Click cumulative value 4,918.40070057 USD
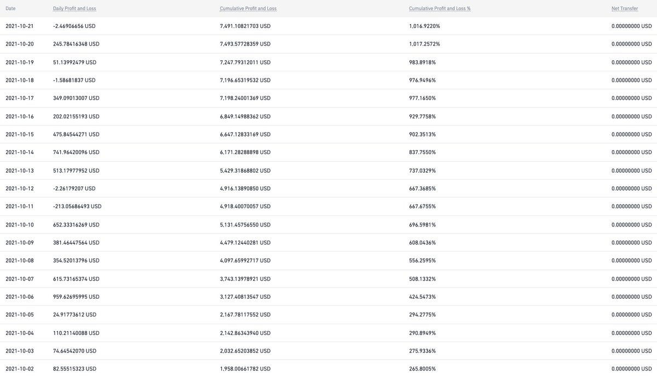The image size is (657, 376). tap(245, 207)
